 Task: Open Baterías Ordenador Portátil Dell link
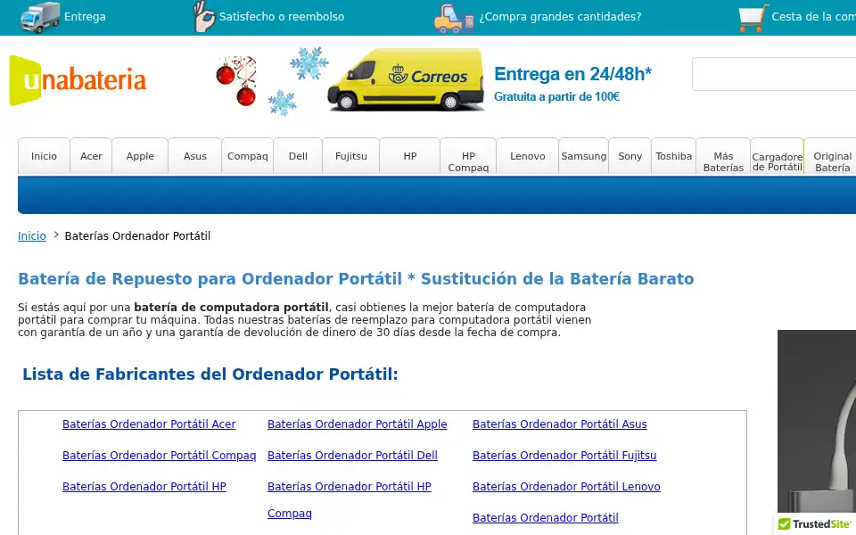(x=352, y=456)
